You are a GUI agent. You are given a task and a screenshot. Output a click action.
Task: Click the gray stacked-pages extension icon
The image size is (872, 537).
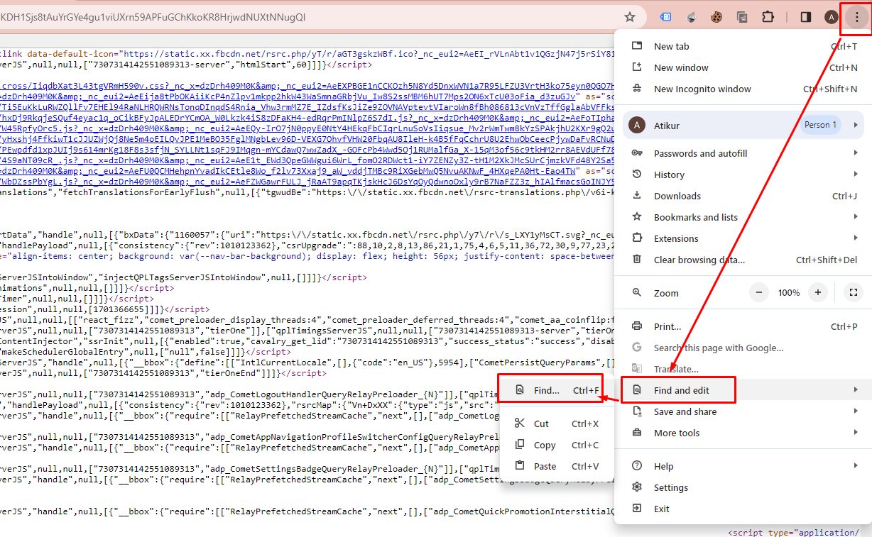742,17
